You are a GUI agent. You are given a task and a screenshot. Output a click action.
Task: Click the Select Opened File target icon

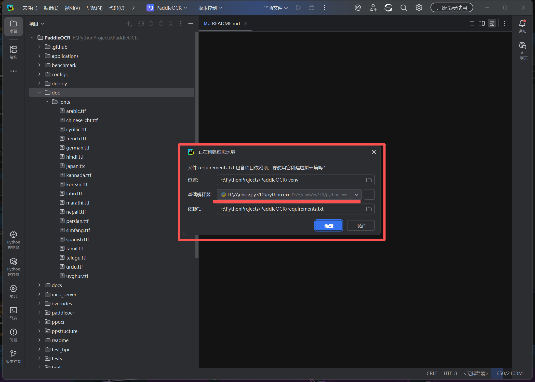[141, 24]
